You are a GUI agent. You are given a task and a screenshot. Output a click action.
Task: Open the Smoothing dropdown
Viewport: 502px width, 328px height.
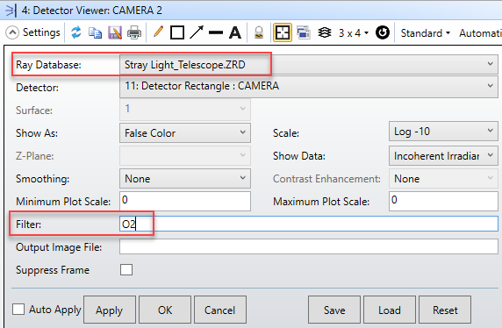point(185,179)
